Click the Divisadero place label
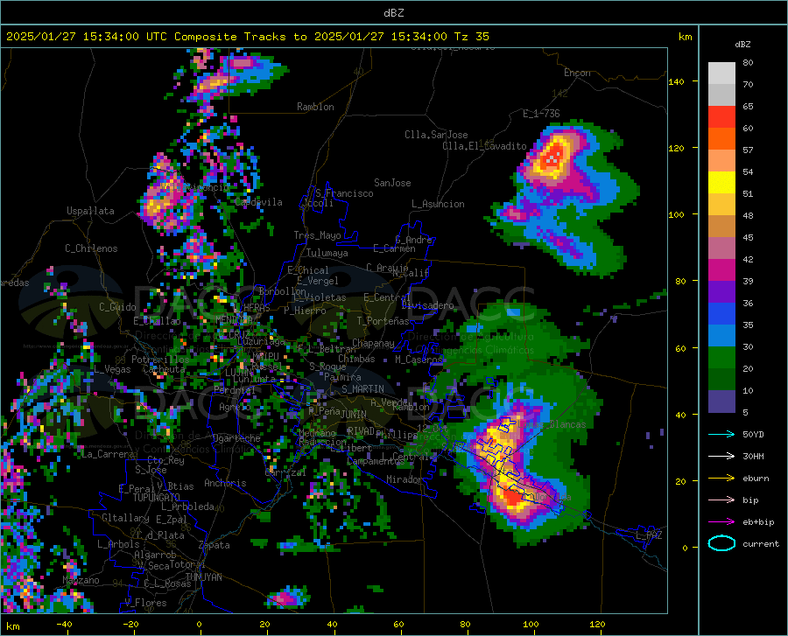The width and height of the screenshot is (788, 636). tap(427, 305)
